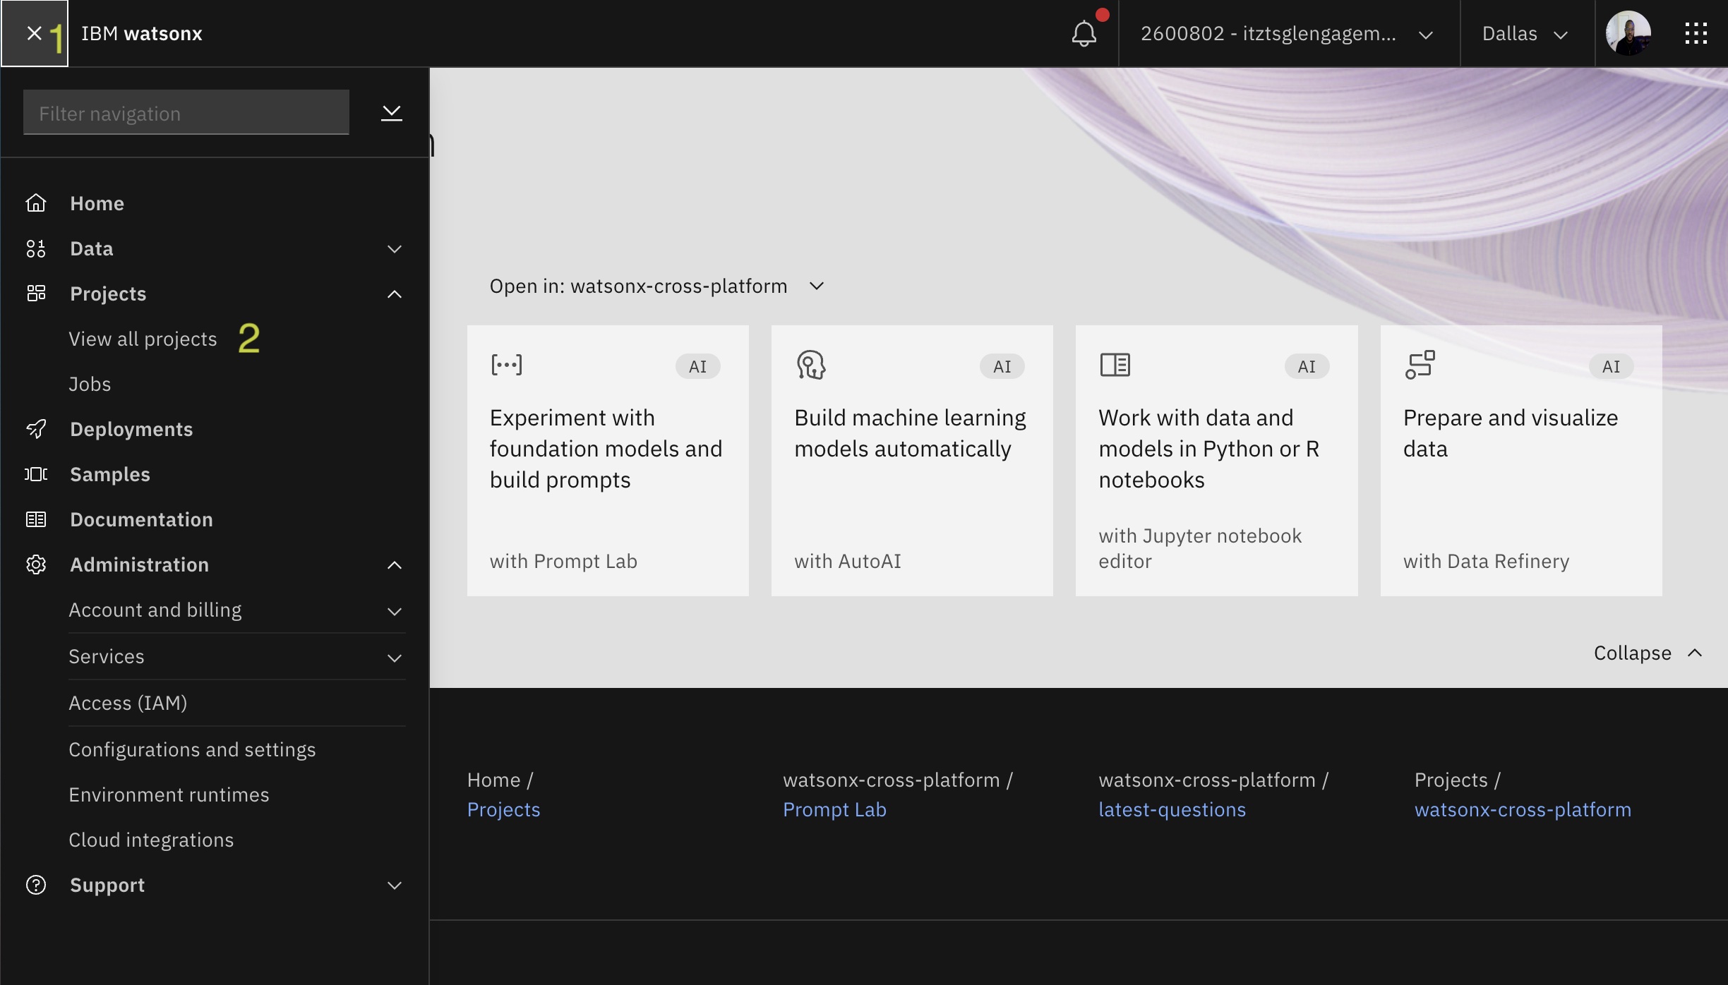The width and height of the screenshot is (1728, 985).
Task: Click the AI tag on Jupyter notebook card
Action: click(1307, 366)
